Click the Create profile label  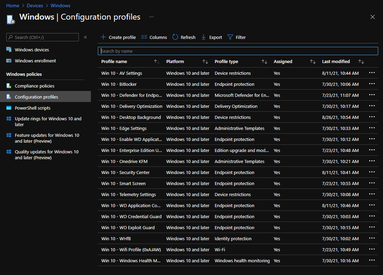122,37
